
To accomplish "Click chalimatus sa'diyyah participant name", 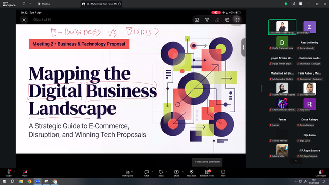I will [309, 58].
